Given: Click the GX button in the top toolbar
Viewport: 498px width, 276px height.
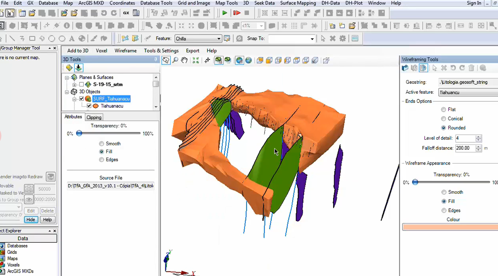Looking at the screenshot, I should [126, 13].
